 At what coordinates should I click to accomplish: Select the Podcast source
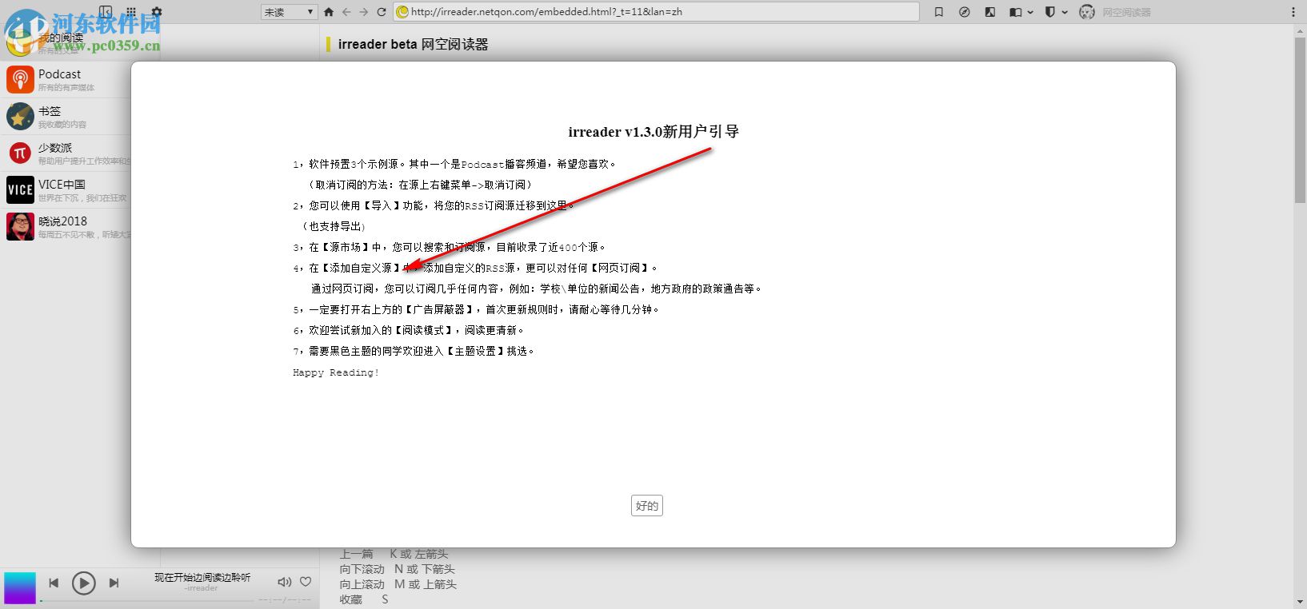coord(66,80)
